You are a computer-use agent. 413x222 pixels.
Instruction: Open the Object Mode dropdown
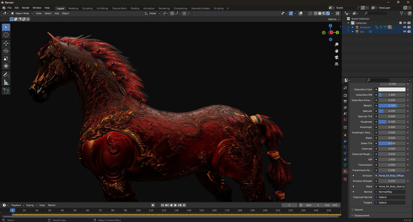(22, 13)
